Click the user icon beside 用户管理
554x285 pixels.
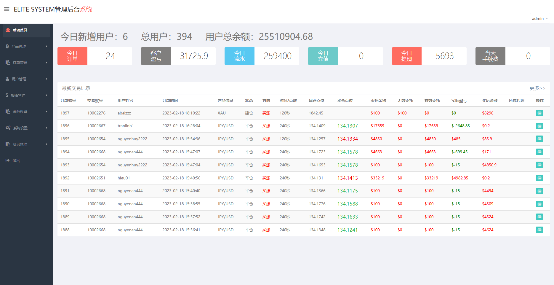click(x=7, y=79)
